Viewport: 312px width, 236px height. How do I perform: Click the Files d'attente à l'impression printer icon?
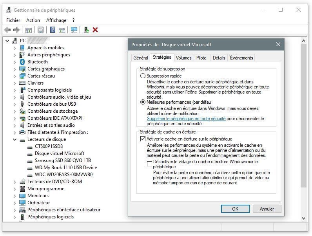click(x=22, y=132)
